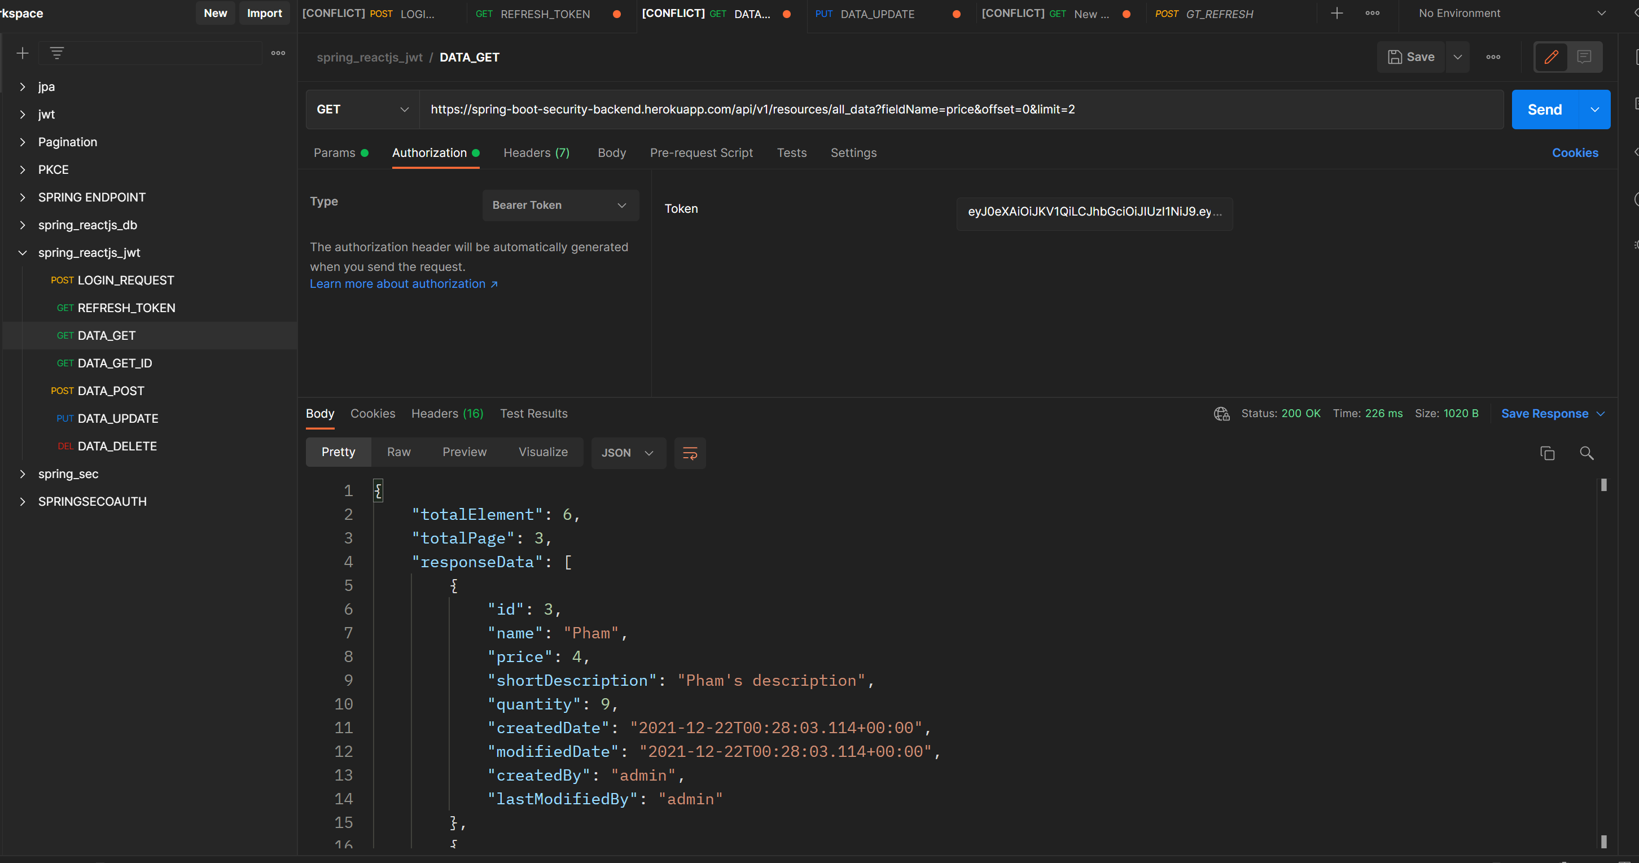Viewport: 1639px width, 863px height.
Task: Toggle response line wrapping icon
Action: 690,453
